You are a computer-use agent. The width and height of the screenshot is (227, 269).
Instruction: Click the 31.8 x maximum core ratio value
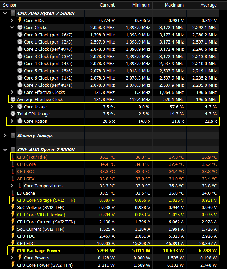click(x=178, y=121)
